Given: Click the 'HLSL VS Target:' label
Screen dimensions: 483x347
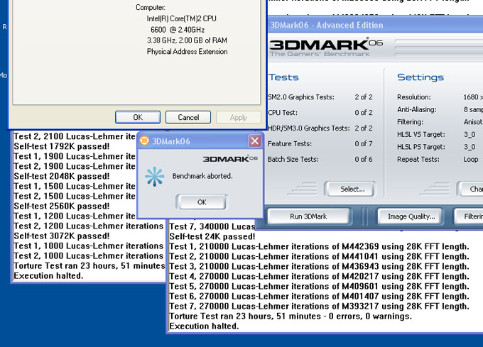Looking at the screenshot, I should point(420,134).
